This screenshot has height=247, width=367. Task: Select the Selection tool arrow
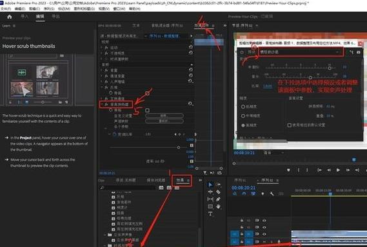[x=210, y=185]
